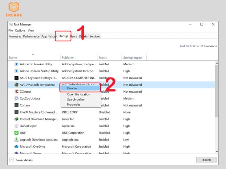The width and height of the screenshot is (226, 169).
Task: Open the Options menu
Action: (20, 30)
